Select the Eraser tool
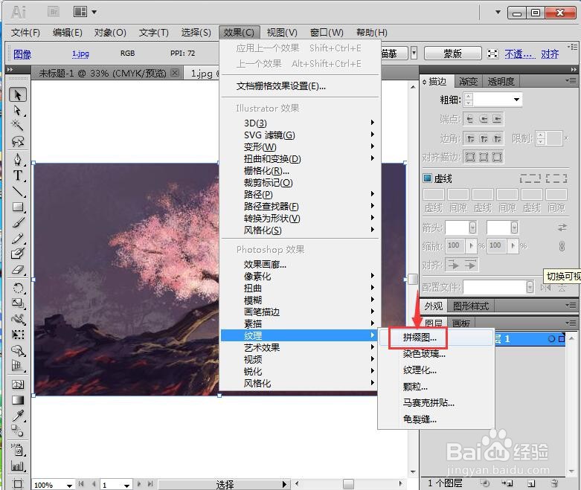This screenshot has height=490, width=581. [17, 269]
